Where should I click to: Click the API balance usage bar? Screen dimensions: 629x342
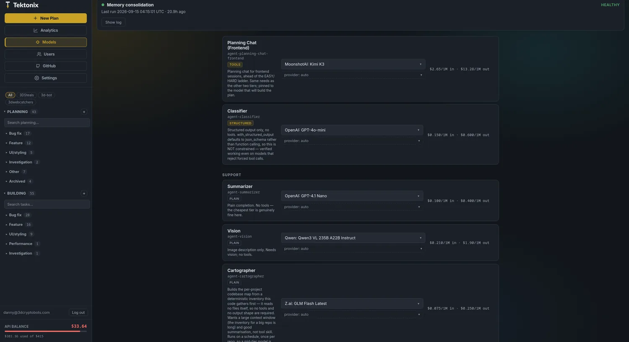pyautogui.click(x=46, y=332)
